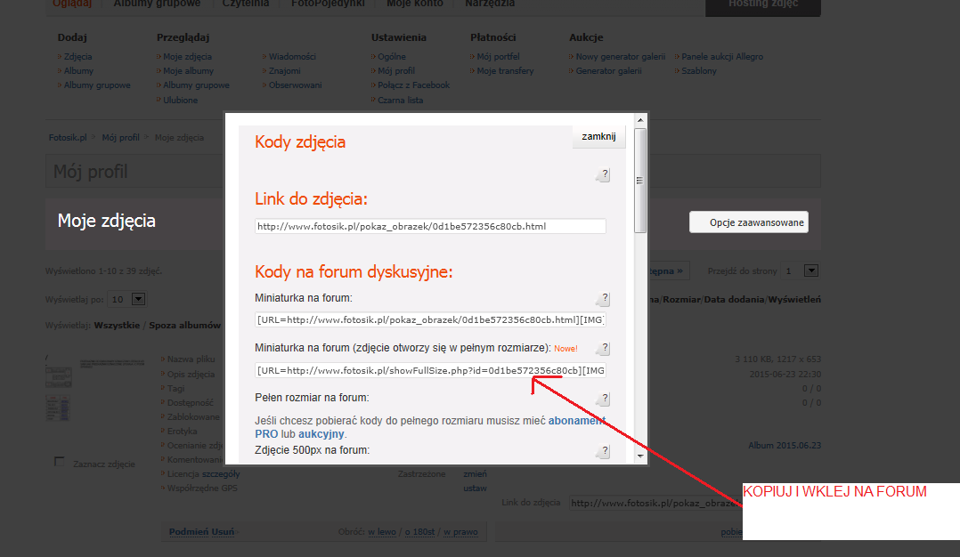Image resolution: width=960 pixels, height=557 pixels.
Task: Open the 'aukcyjny' subscription link
Action: coord(321,434)
